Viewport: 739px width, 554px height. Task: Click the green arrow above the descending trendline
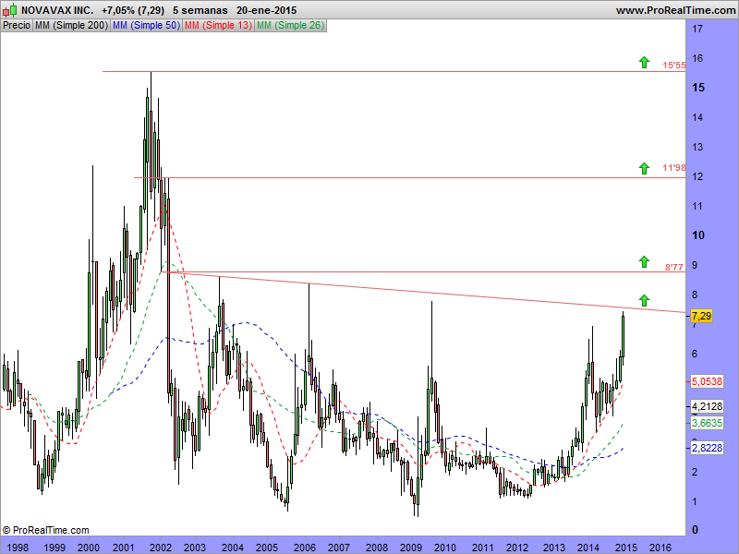[644, 300]
